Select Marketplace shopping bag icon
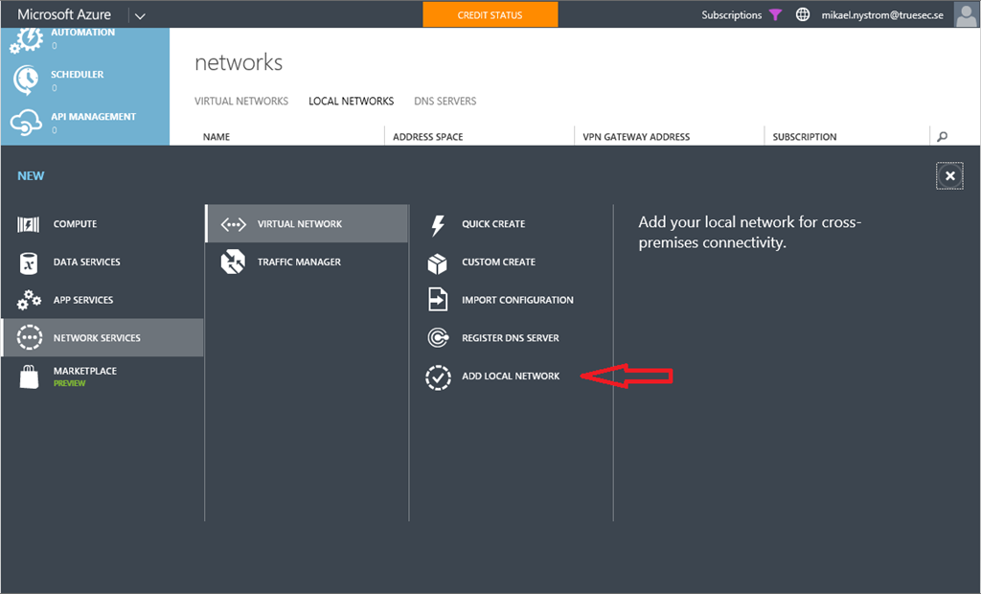 point(30,377)
